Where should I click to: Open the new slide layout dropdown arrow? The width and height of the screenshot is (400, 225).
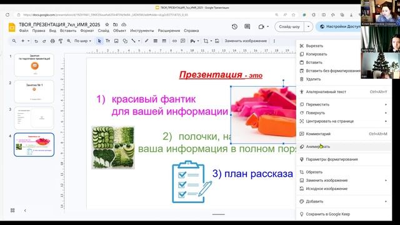point(29,41)
